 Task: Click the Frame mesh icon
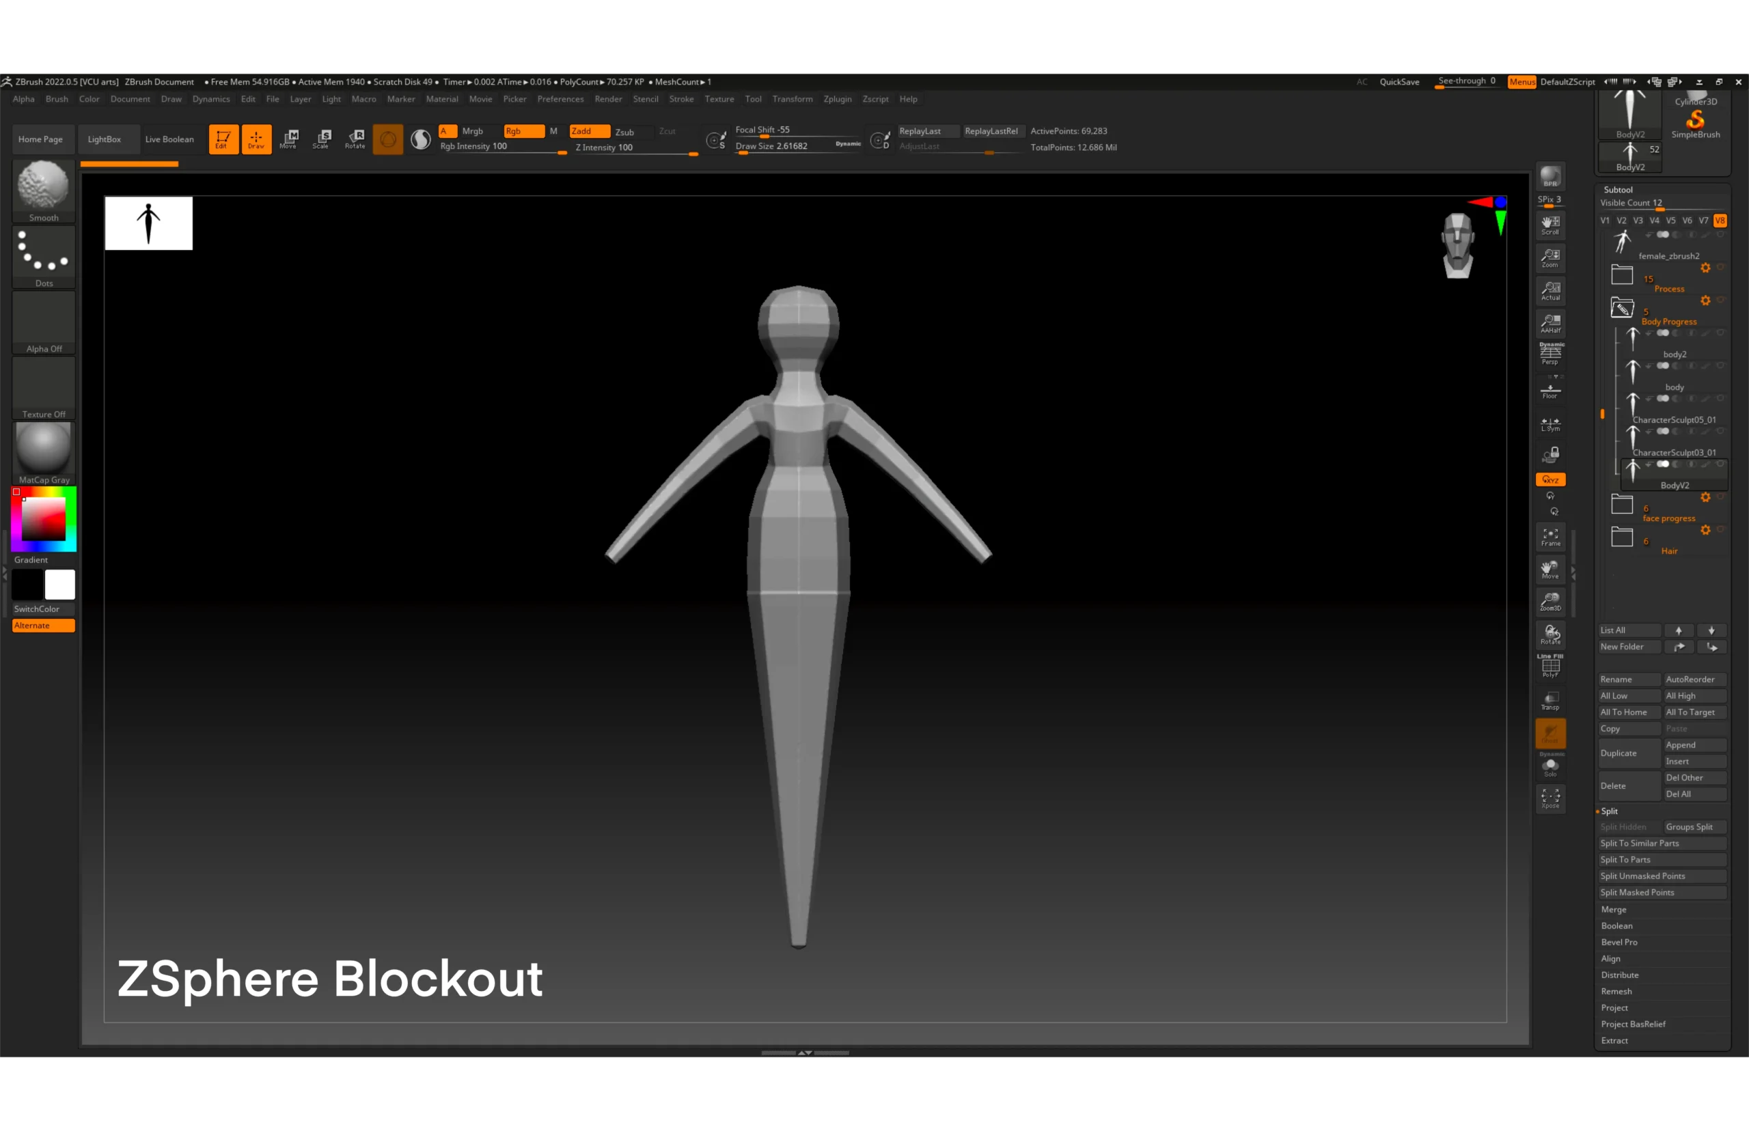tap(1550, 537)
